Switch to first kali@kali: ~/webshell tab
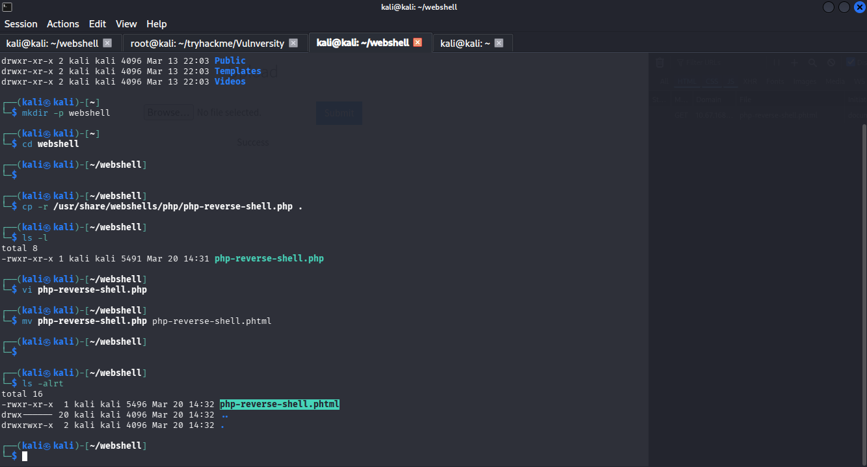Screen dimensions: 867x467 (x=52, y=43)
